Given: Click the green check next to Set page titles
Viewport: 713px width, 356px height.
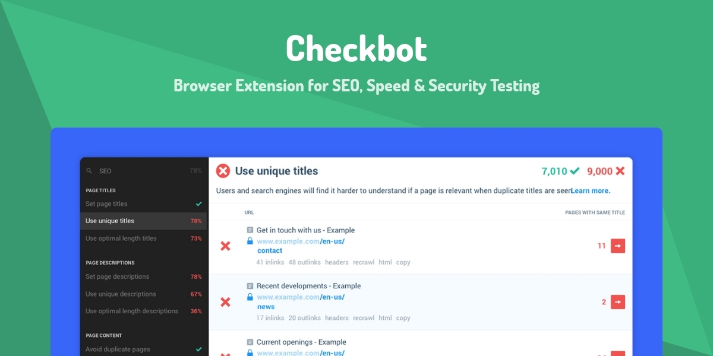Looking at the screenshot, I should 198,204.
